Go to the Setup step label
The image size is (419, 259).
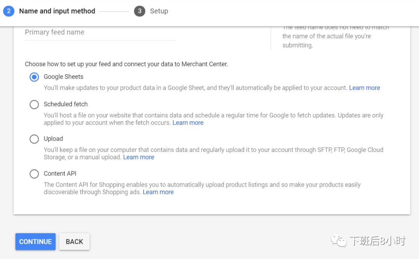(159, 11)
